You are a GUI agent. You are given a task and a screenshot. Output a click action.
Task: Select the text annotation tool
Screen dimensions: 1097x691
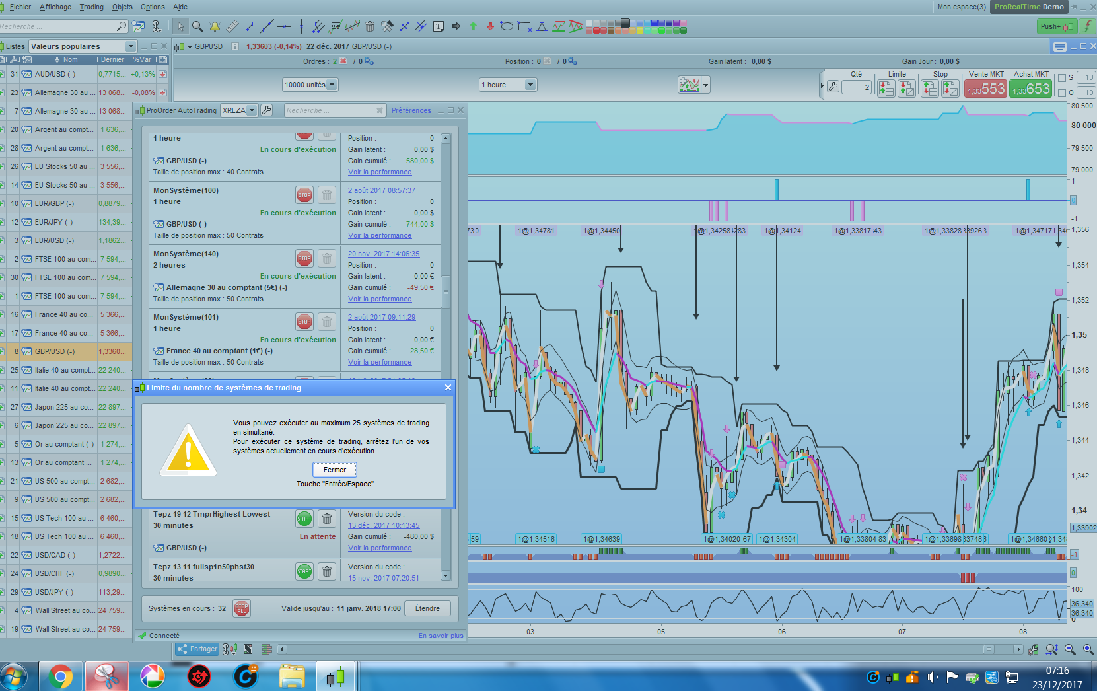click(x=439, y=26)
